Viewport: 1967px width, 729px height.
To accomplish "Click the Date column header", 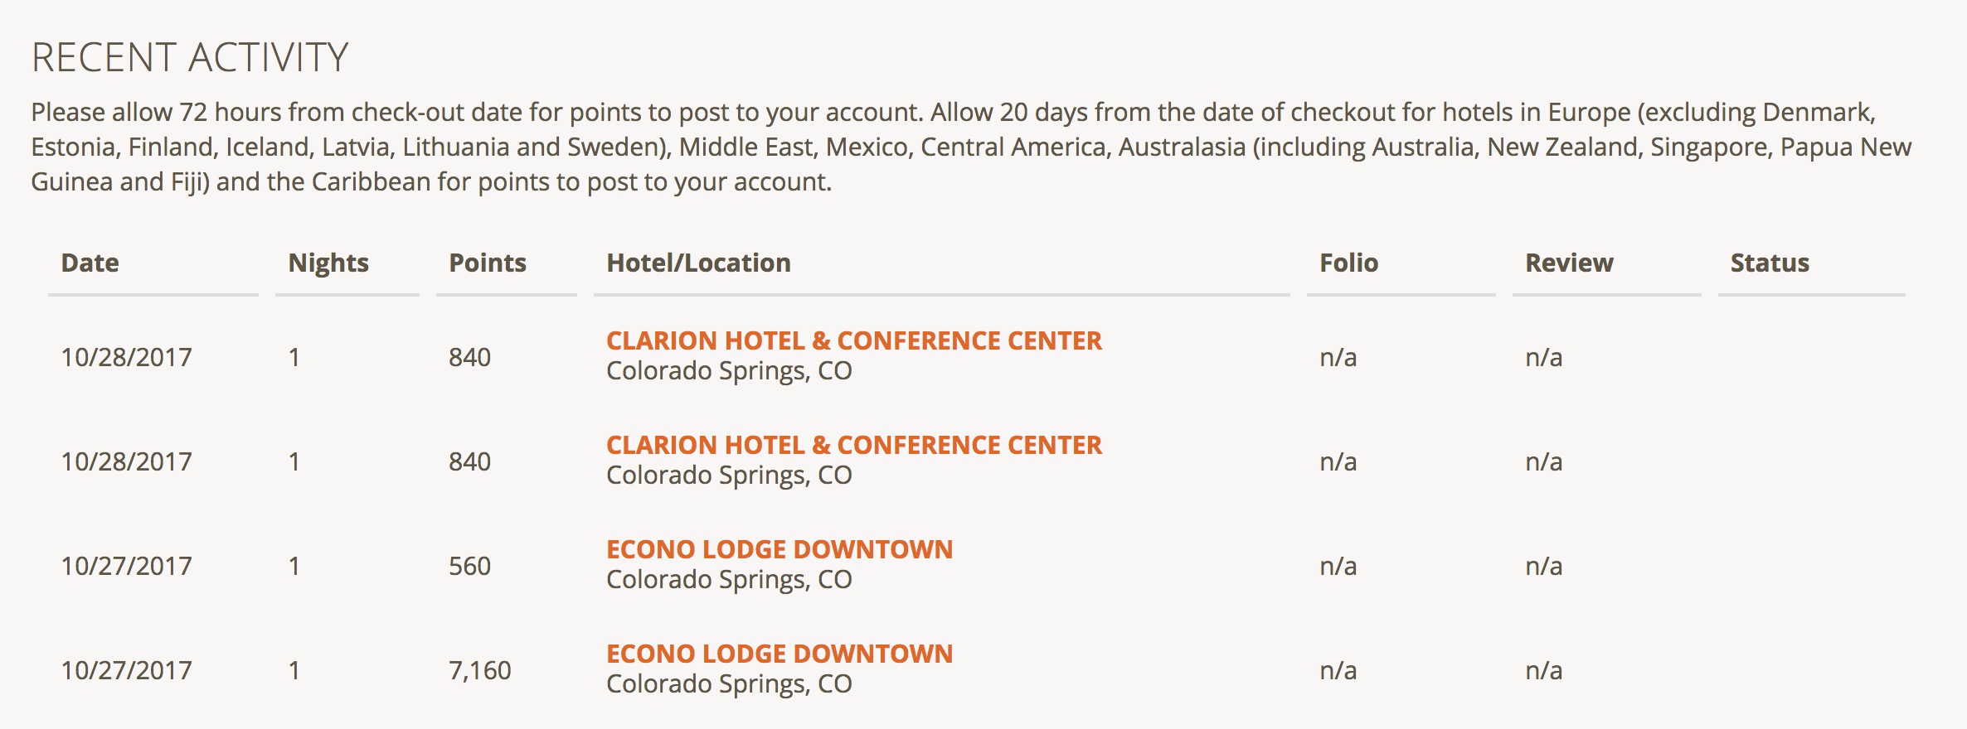I will (x=90, y=263).
